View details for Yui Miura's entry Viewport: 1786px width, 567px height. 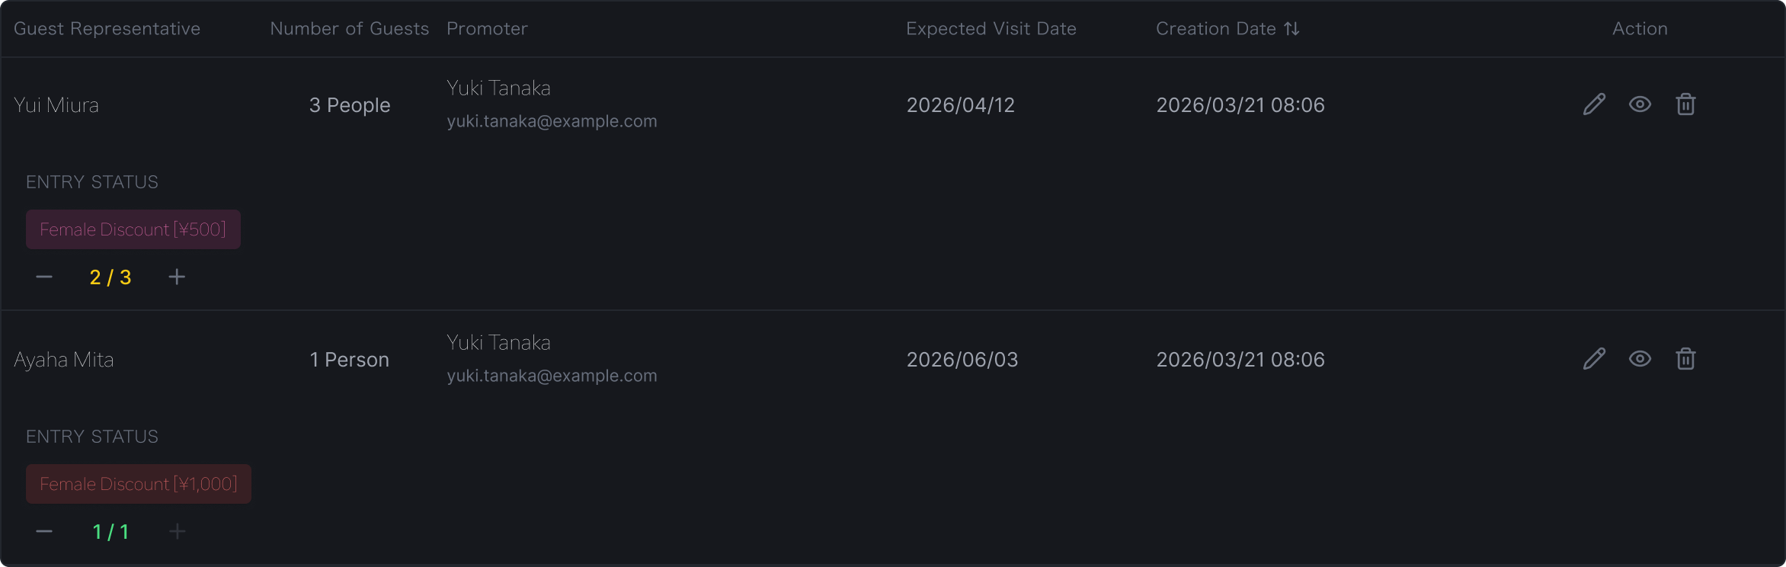pyautogui.click(x=1640, y=104)
